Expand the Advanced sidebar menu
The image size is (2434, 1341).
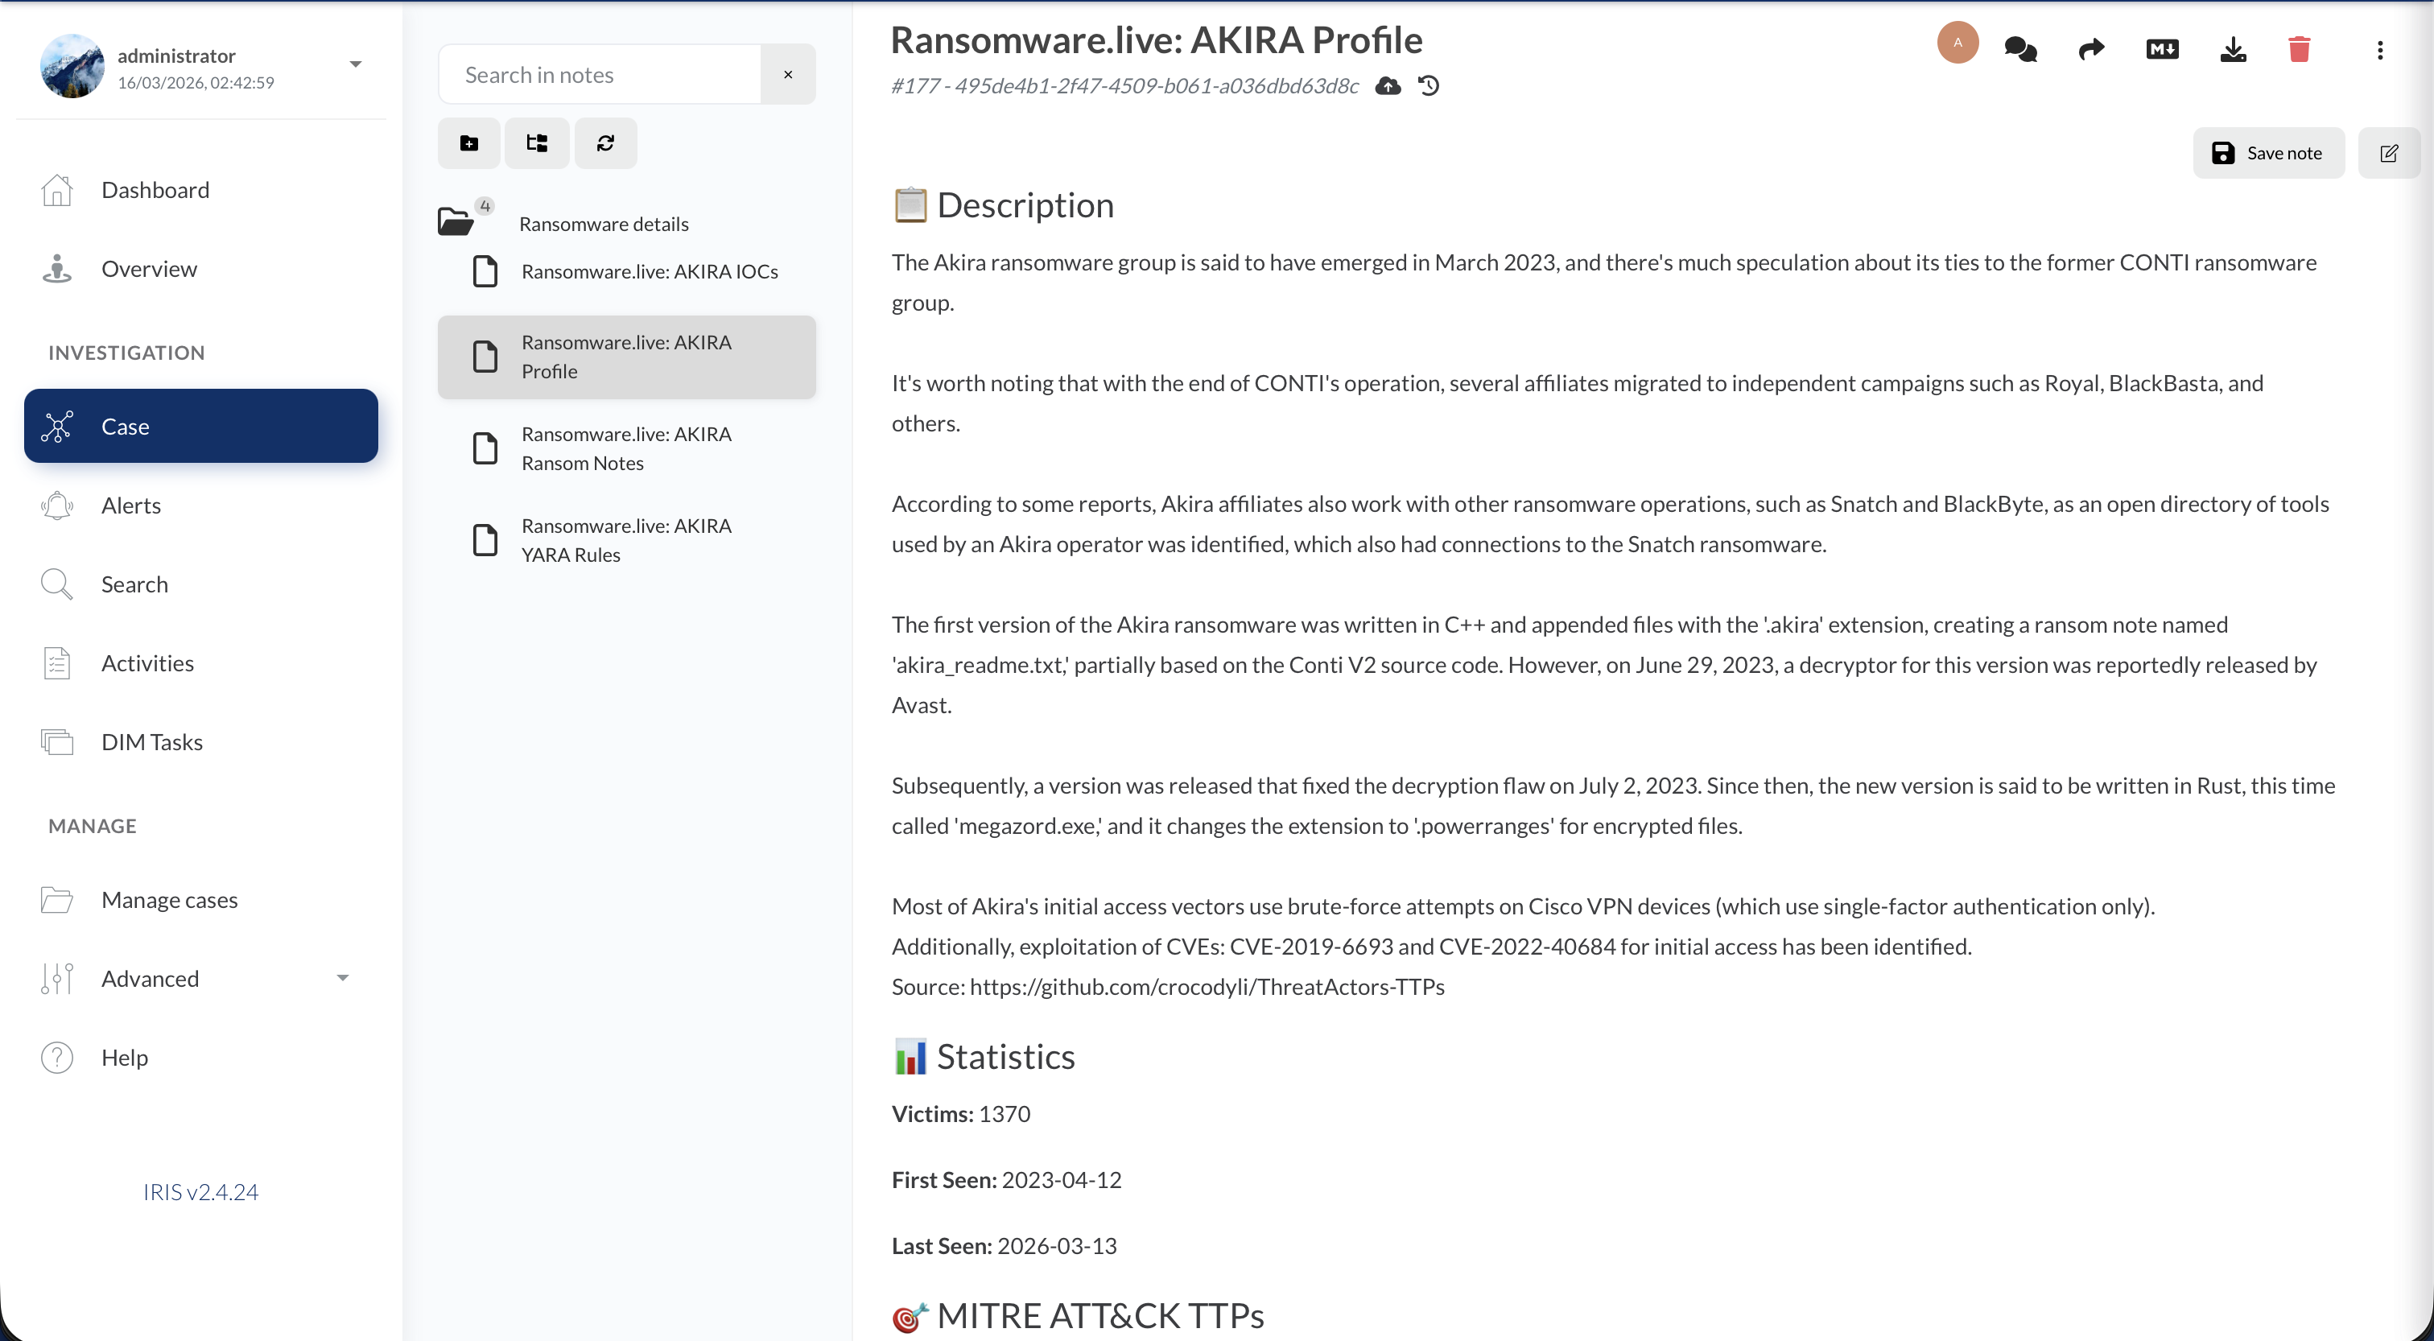(342, 977)
